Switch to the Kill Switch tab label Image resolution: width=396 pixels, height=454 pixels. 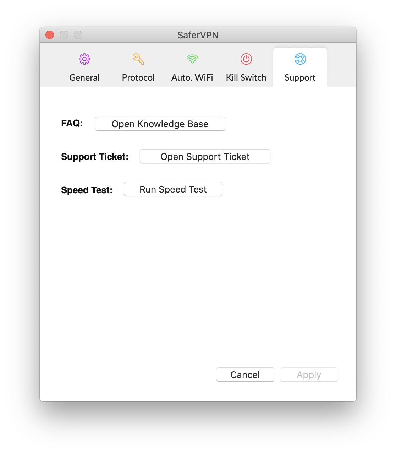click(x=246, y=77)
